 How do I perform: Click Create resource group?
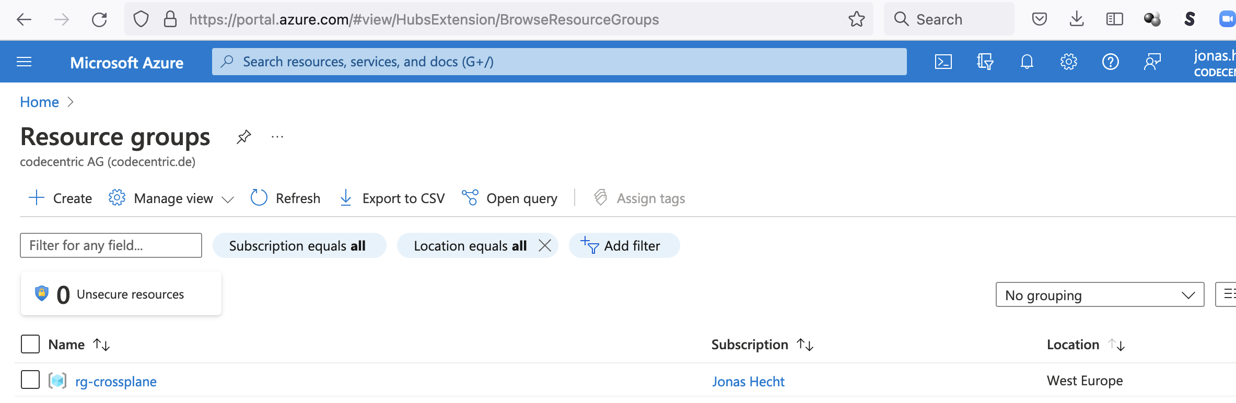[60, 198]
